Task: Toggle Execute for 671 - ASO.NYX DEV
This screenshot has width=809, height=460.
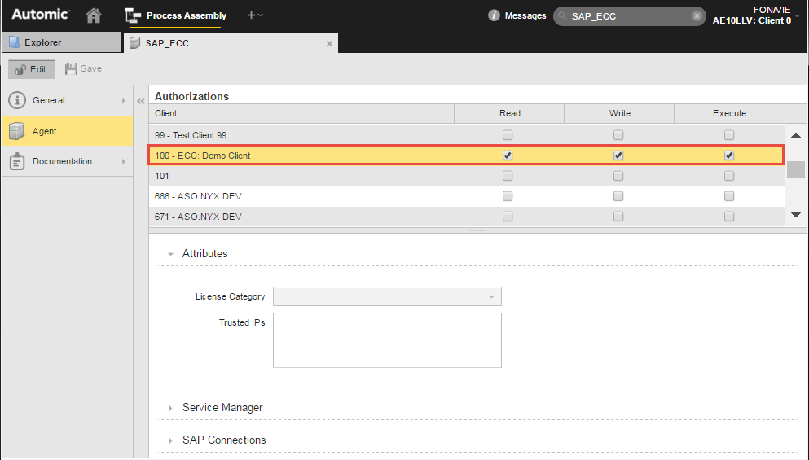Action: pyautogui.click(x=729, y=217)
